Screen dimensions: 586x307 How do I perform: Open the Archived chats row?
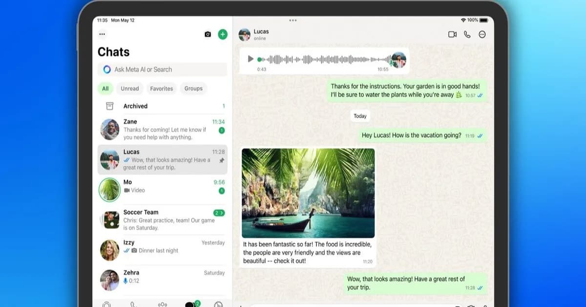point(163,106)
